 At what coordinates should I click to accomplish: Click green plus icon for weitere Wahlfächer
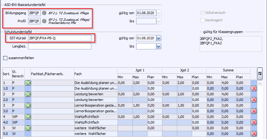click(28, 128)
